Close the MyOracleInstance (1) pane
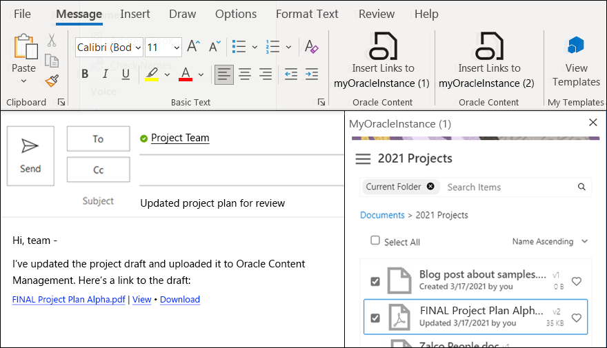Viewport: 607px width, 348px height. coord(593,123)
